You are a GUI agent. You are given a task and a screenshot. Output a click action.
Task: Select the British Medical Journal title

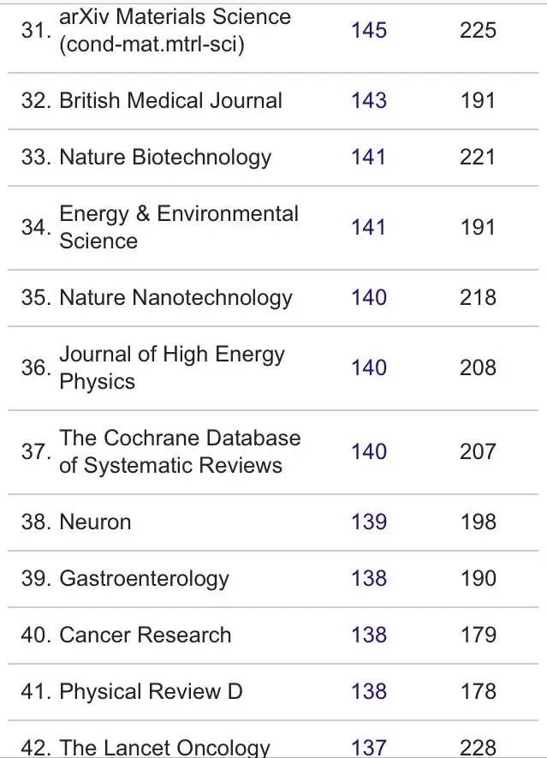pyautogui.click(x=170, y=101)
